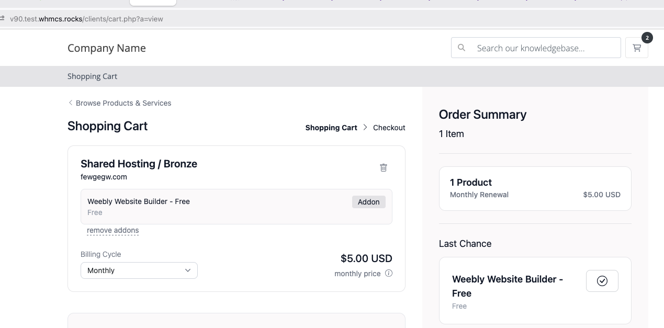
Task: Click the Addon badge on the Weebly row
Action: pos(368,202)
